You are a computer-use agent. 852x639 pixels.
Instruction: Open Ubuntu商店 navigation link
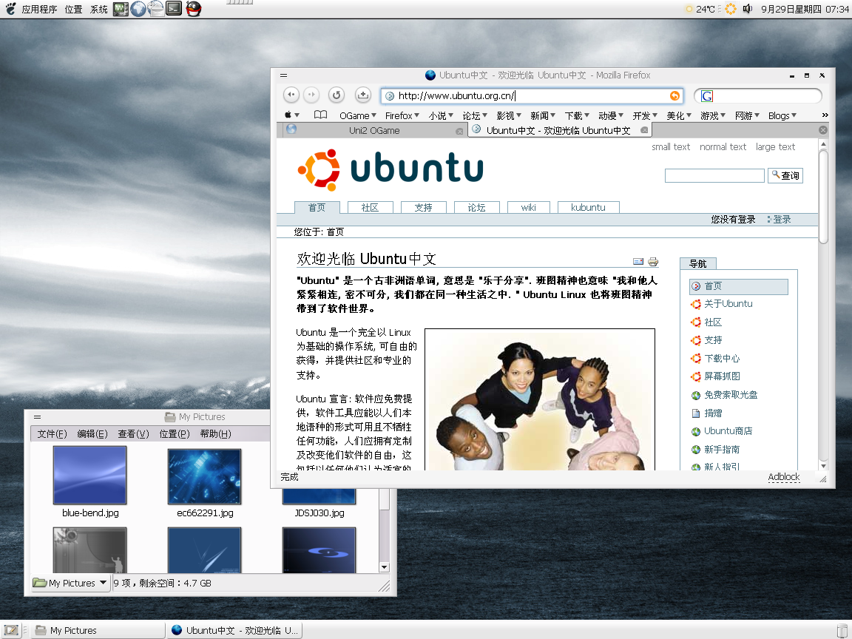pos(728,431)
